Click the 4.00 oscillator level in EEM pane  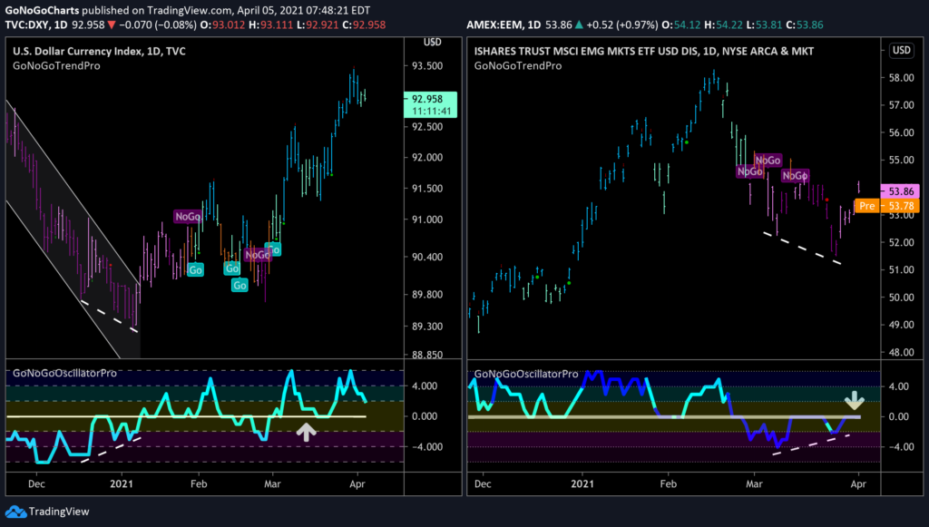pyautogui.click(x=898, y=386)
